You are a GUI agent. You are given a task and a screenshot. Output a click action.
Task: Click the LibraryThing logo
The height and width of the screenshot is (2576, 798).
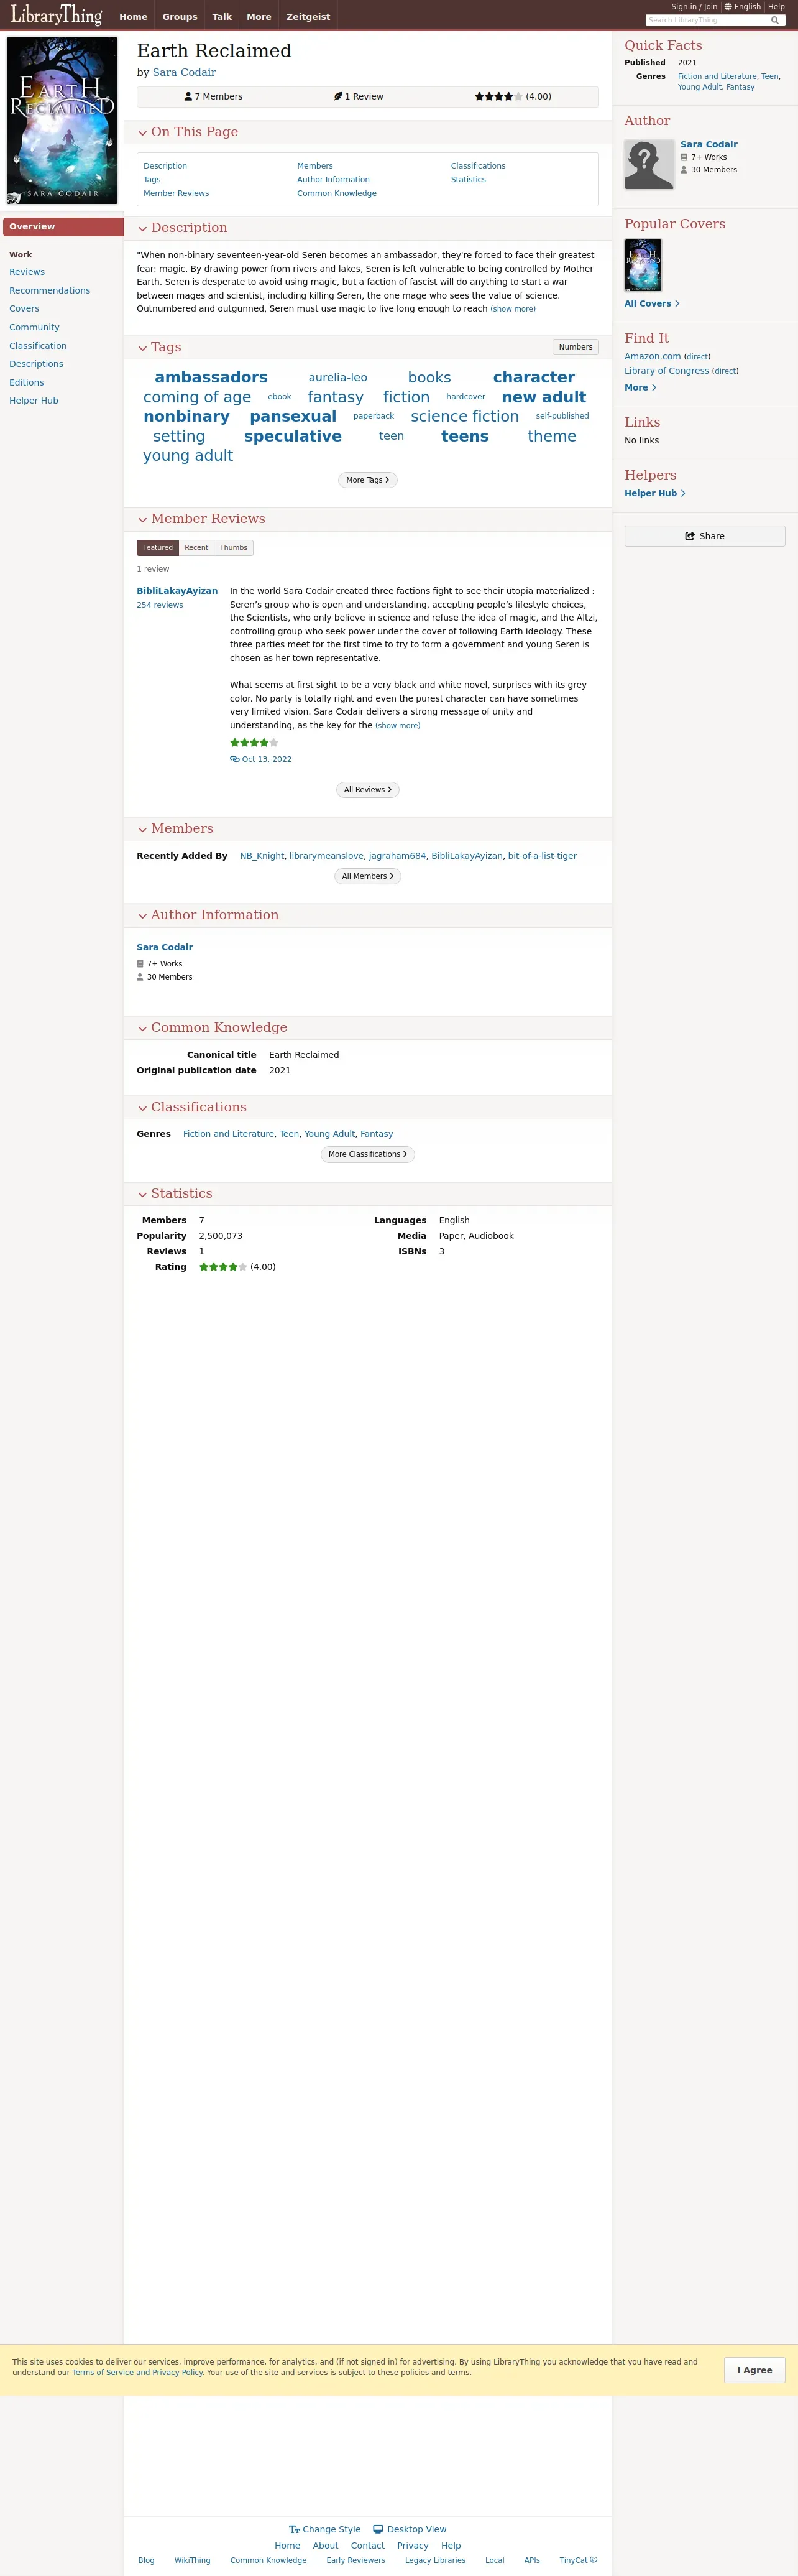click(x=57, y=15)
